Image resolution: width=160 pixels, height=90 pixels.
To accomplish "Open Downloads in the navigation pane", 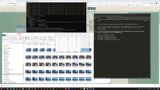I will (x=7, y=56).
